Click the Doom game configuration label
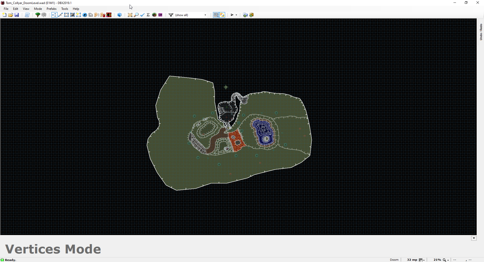Image resolution: width=484 pixels, height=262 pixels. tap(394, 260)
